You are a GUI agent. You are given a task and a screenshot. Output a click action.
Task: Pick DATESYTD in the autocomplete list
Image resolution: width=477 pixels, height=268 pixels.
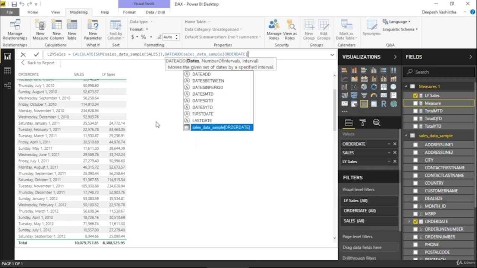218,107
